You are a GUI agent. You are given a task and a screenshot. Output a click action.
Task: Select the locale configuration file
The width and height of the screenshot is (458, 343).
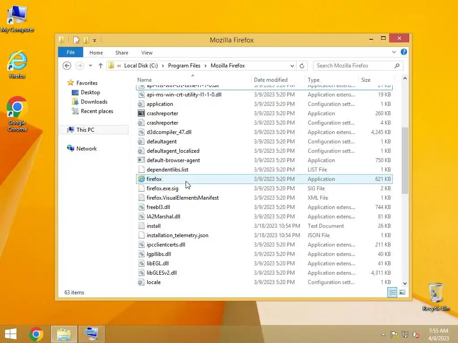(x=264, y=282)
